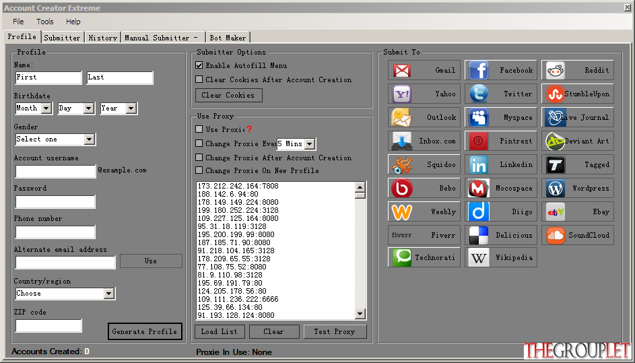Enable Change Proxie After Account Creation

199,158
